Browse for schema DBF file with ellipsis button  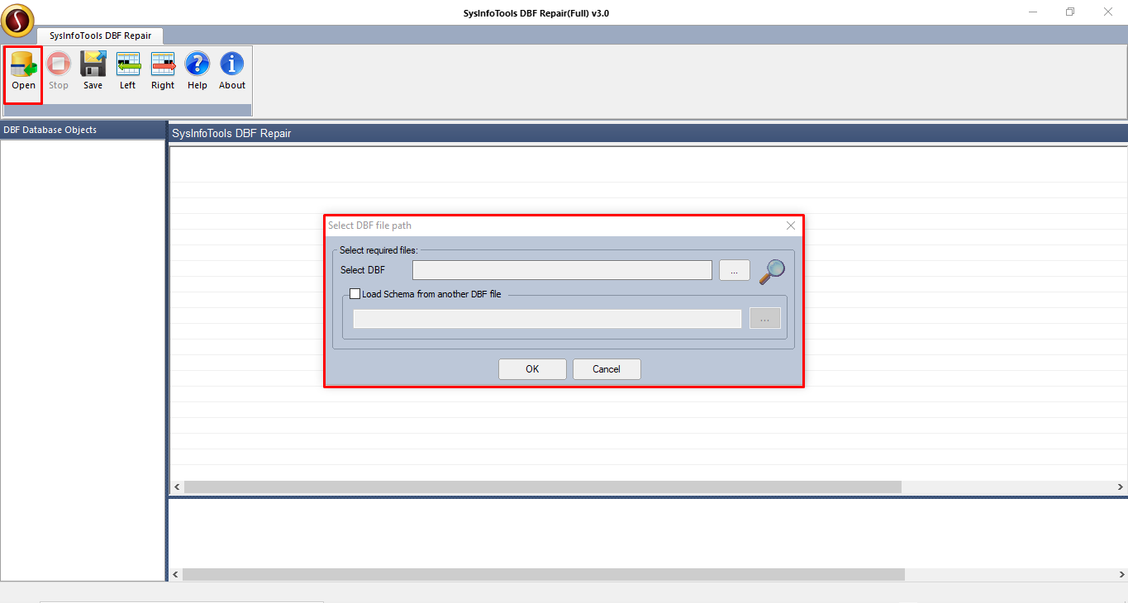pos(765,318)
